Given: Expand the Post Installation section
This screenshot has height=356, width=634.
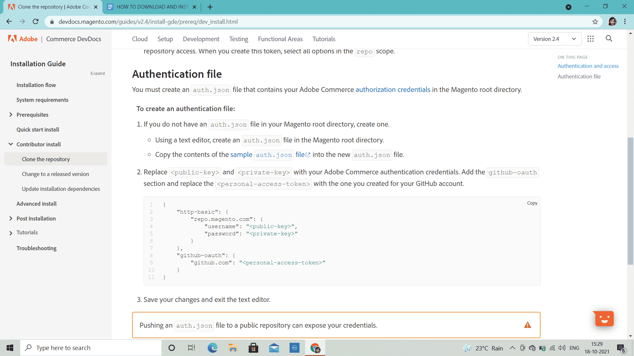Looking at the screenshot, I should click(11, 219).
